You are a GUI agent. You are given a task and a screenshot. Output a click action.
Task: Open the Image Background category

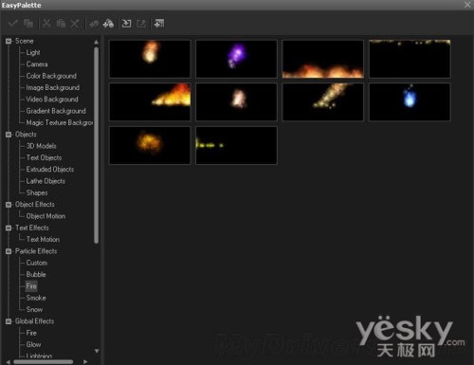pos(52,87)
